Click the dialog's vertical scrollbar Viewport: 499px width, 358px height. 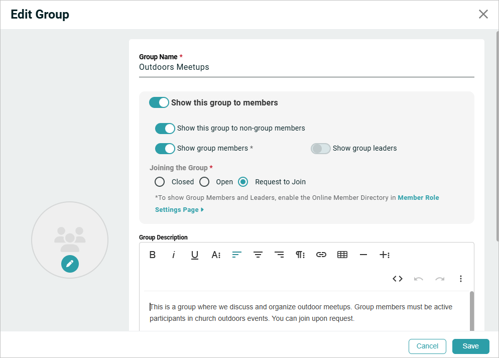[x=497, y=137]
